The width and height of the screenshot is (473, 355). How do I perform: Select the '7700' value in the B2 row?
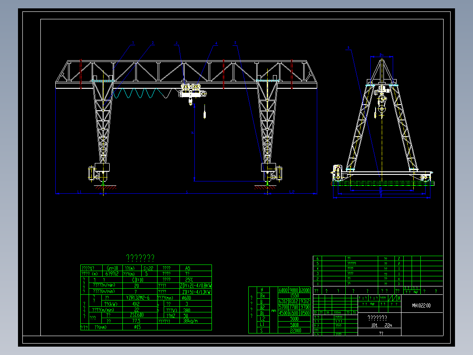294,307
